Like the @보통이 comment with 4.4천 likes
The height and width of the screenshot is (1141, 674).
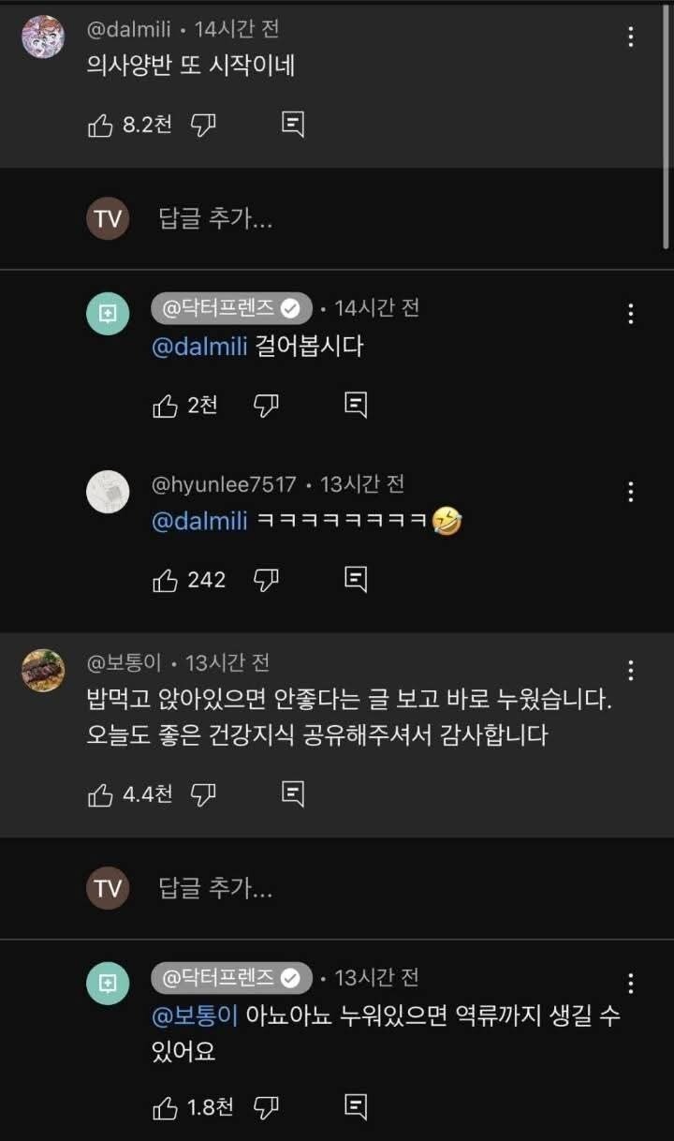100,794
